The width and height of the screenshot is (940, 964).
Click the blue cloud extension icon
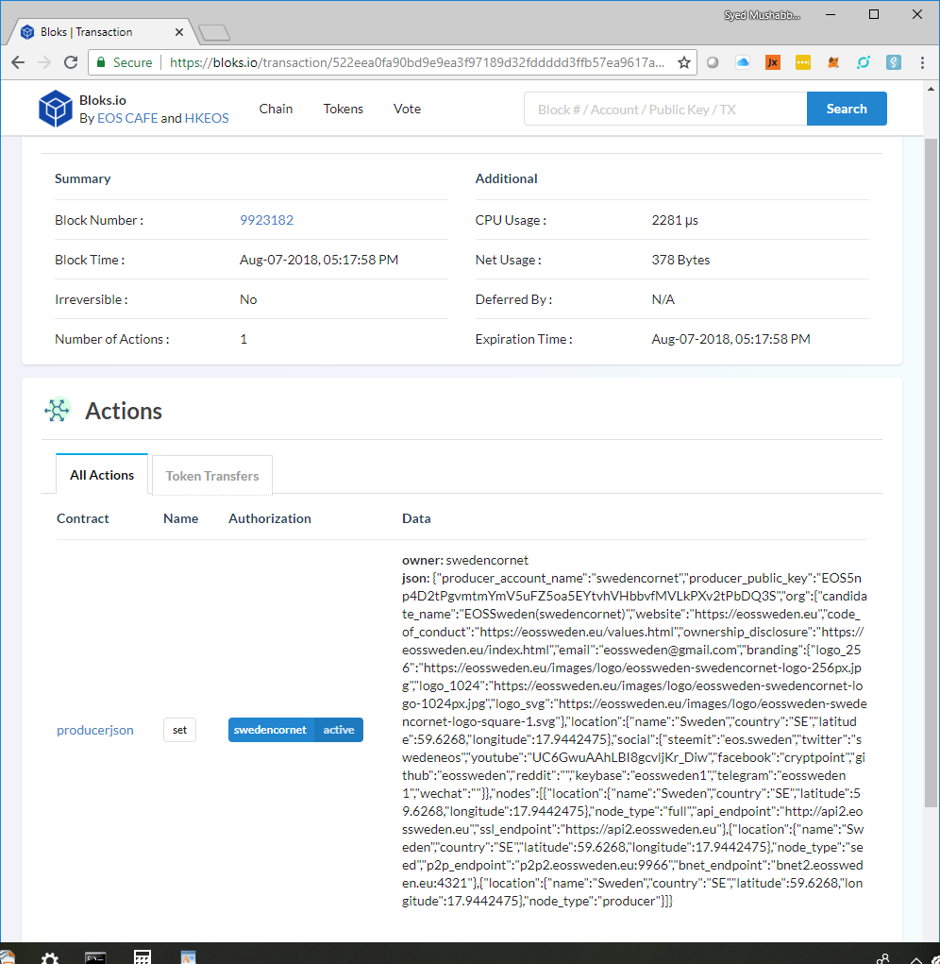pyautogui.click(x=743, y=62)
